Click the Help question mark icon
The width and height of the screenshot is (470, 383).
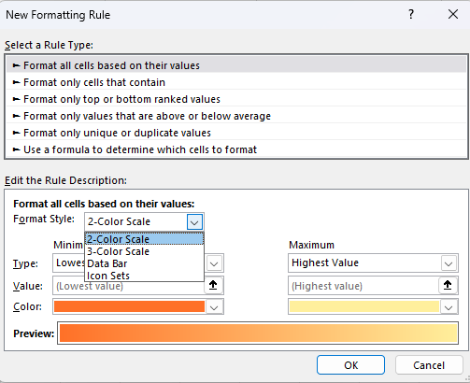411,14
